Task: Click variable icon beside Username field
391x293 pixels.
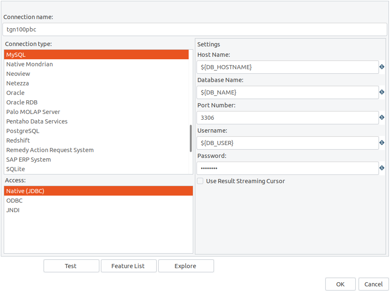Action: [x=382, y=143]
